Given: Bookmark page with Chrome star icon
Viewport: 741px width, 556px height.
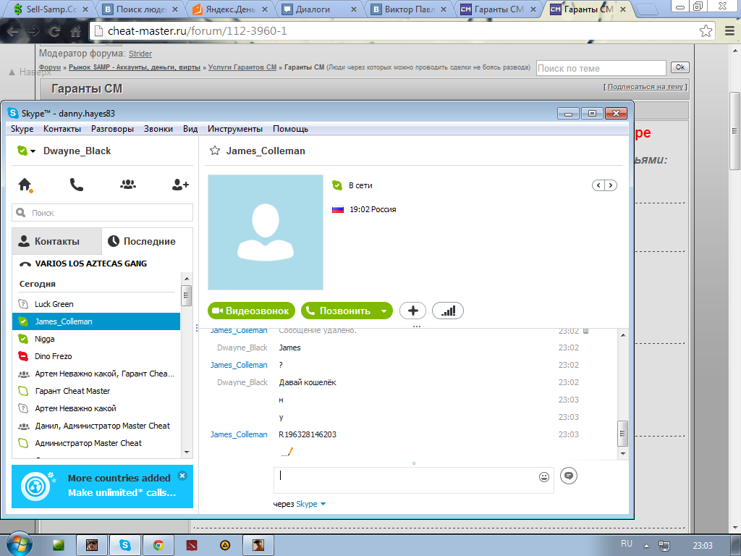Looking at the screenshot, I should (x=706, y=31).
